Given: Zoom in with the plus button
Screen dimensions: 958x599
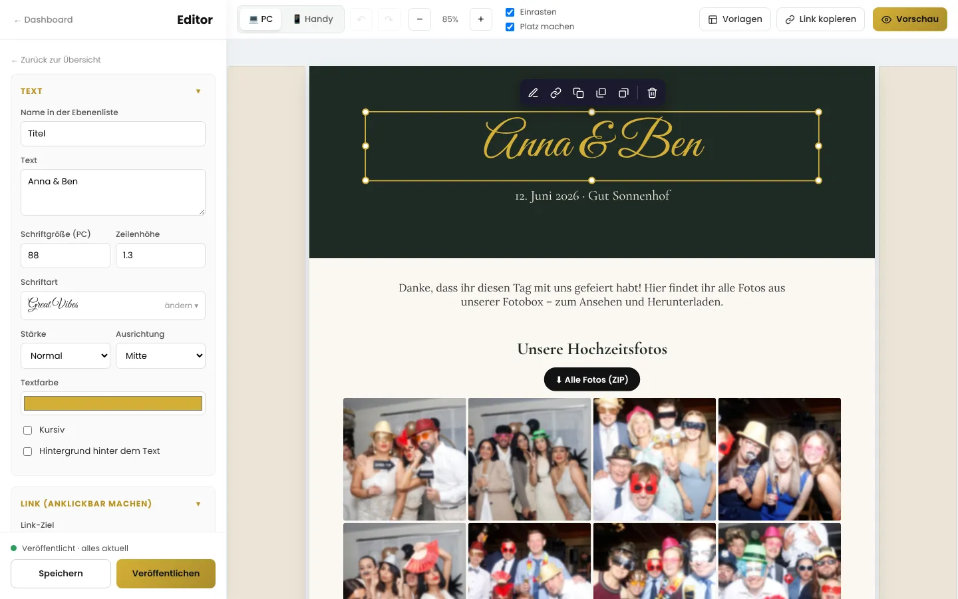Looking at the screenshot, I should point(481,19).
